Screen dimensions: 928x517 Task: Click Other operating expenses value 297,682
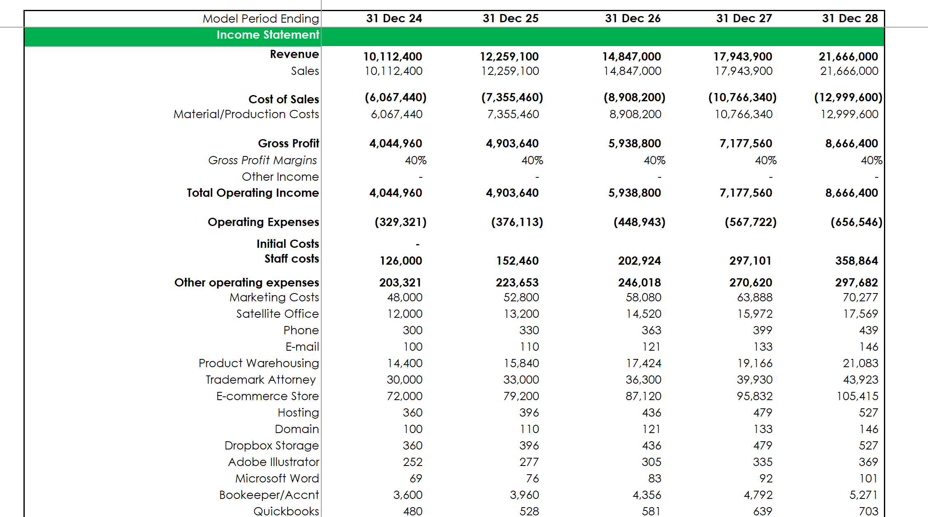click(x=856, y=282)
